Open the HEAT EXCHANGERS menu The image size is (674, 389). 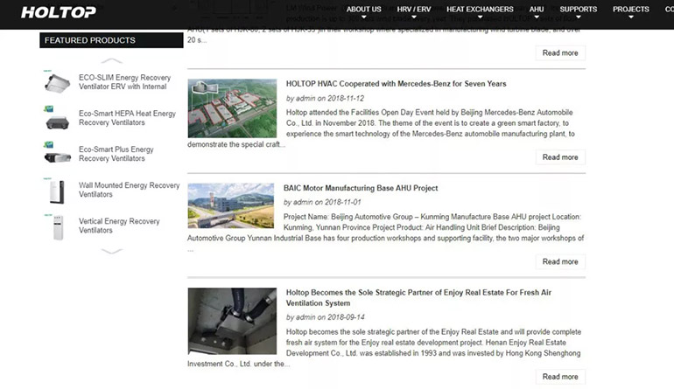pyautogui.click(x=480, y=9)
